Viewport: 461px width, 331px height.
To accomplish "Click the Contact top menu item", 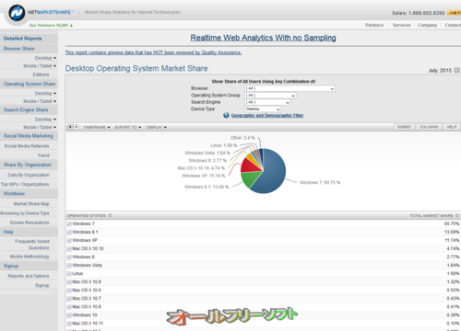I will (453, 25).
